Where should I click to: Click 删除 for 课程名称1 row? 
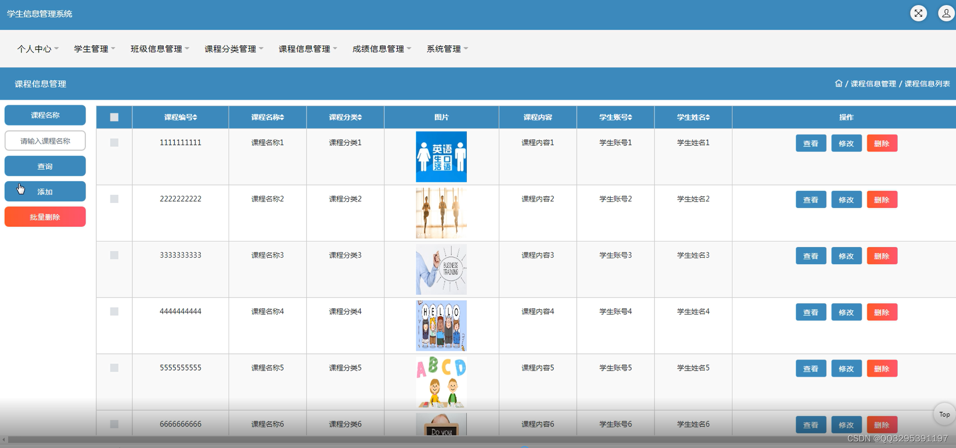pyautogui.click(x=881, y=143)
